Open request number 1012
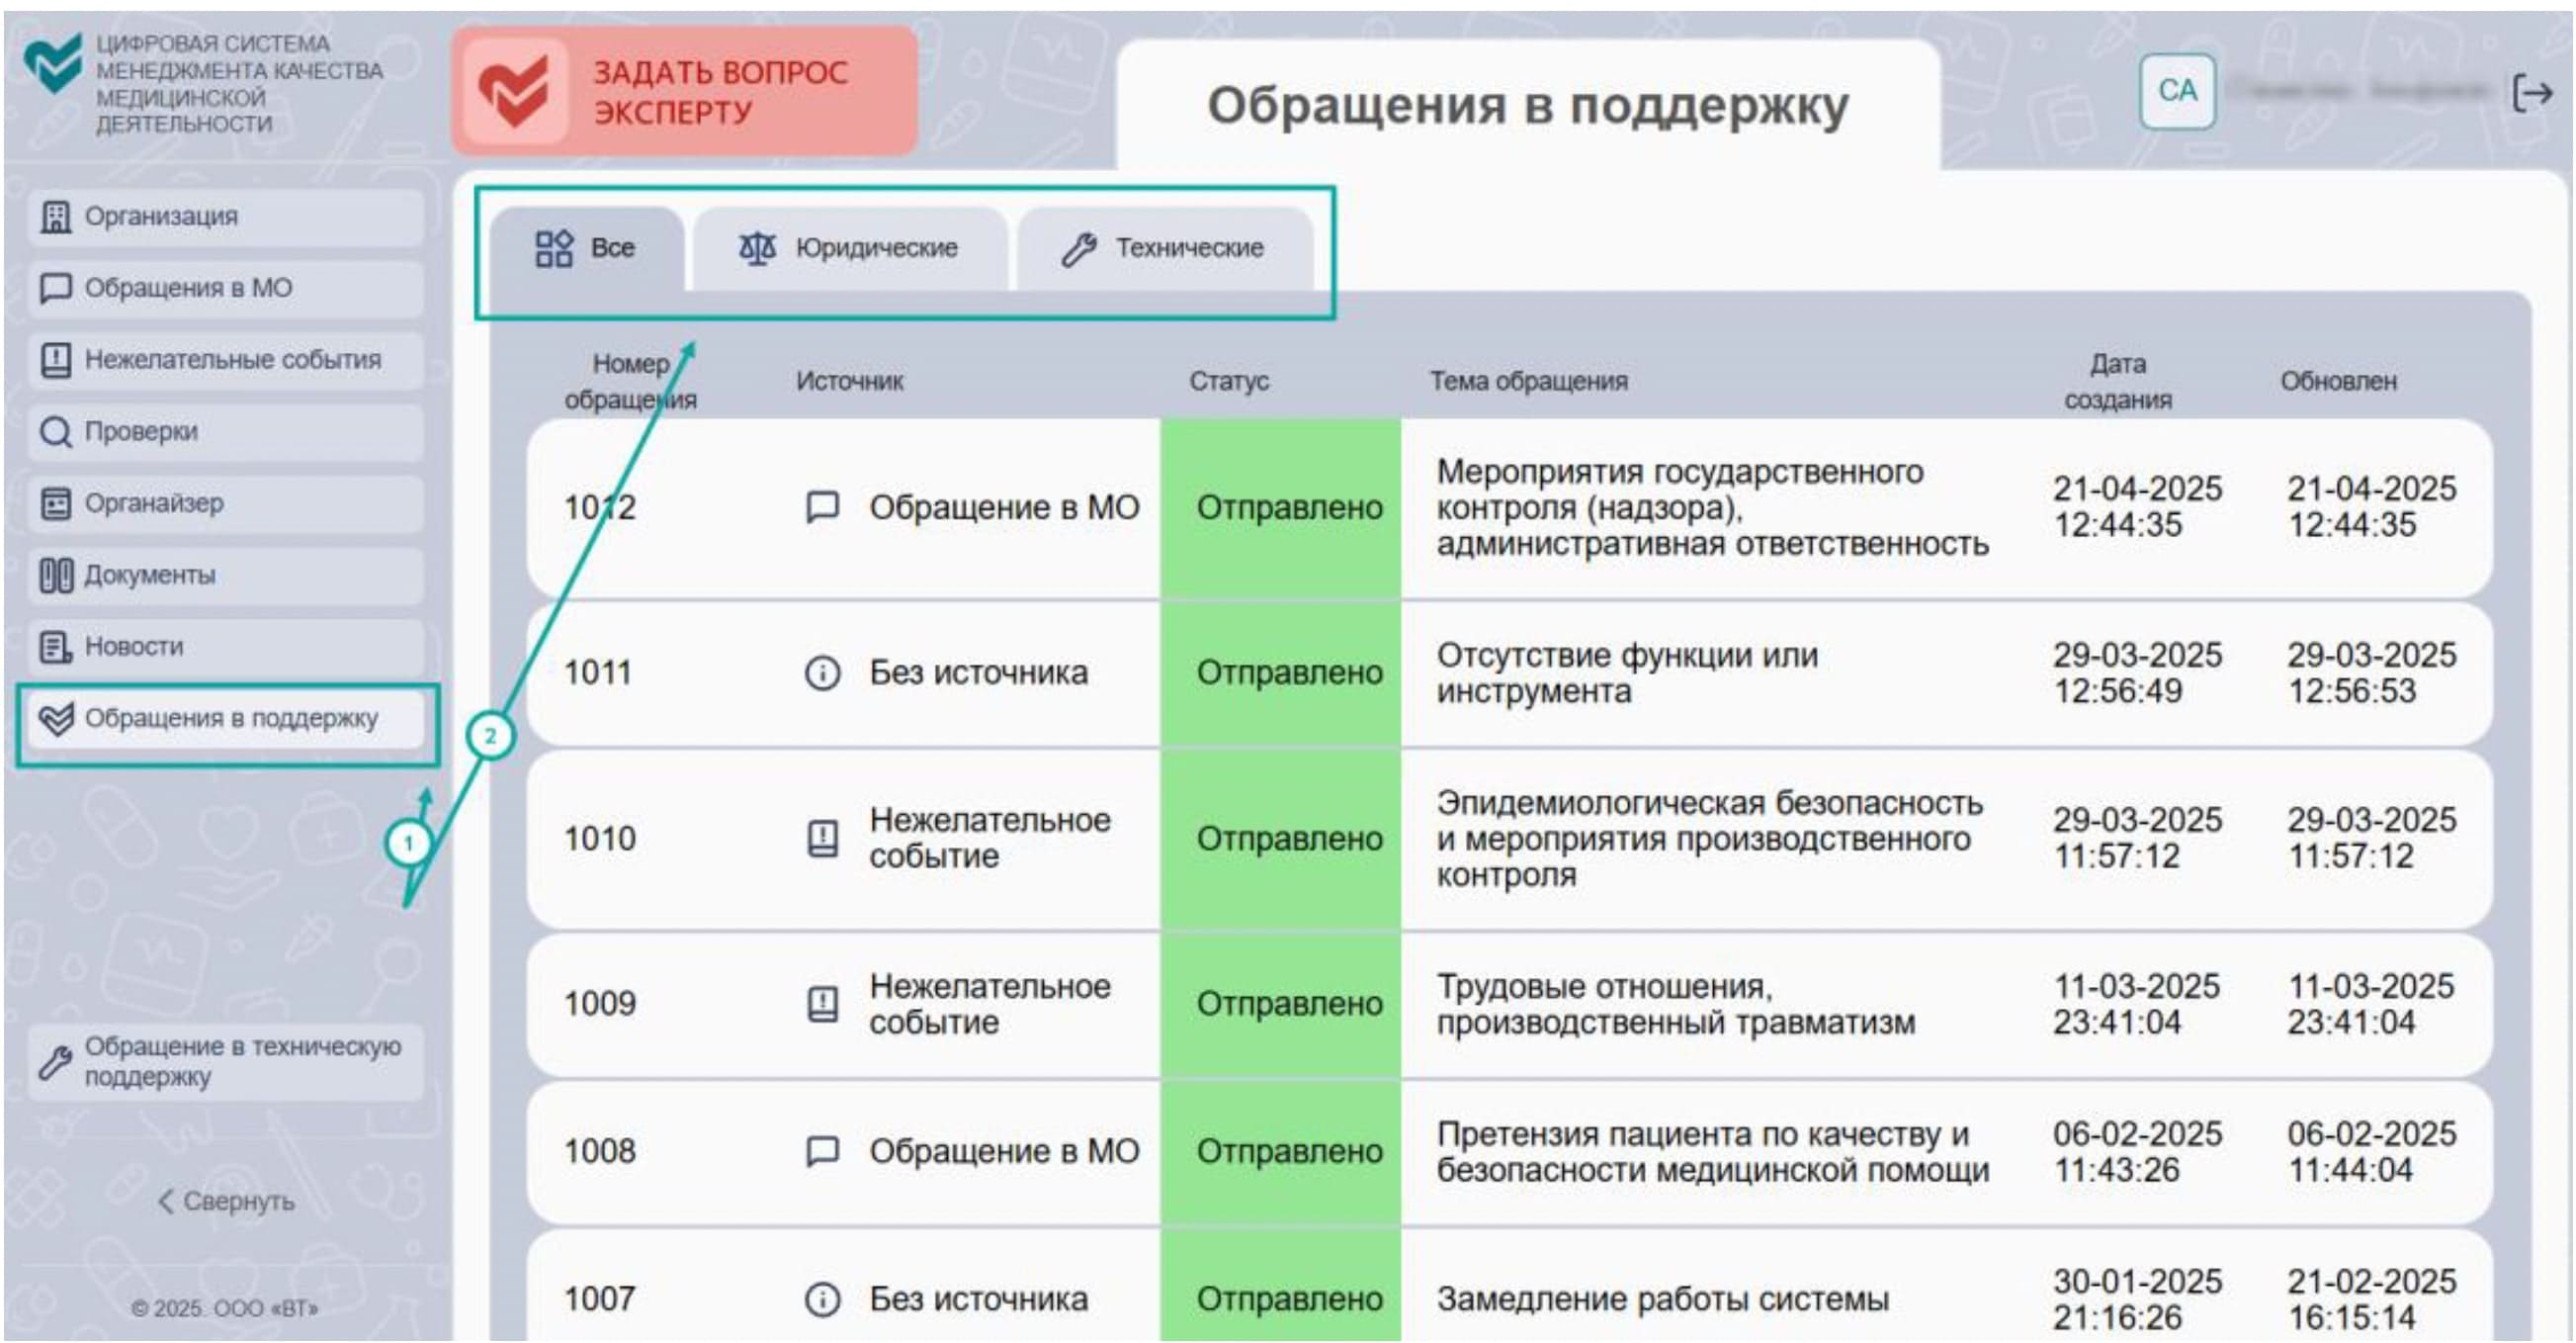Screen dimensions: 2576x1343 (x=599, y=507)
